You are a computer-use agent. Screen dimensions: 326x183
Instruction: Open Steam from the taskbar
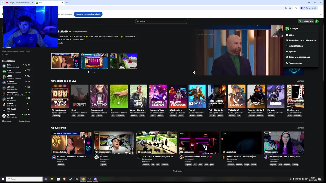(71, 179)
